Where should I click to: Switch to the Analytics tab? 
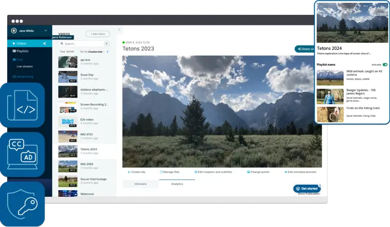point(177,184)
